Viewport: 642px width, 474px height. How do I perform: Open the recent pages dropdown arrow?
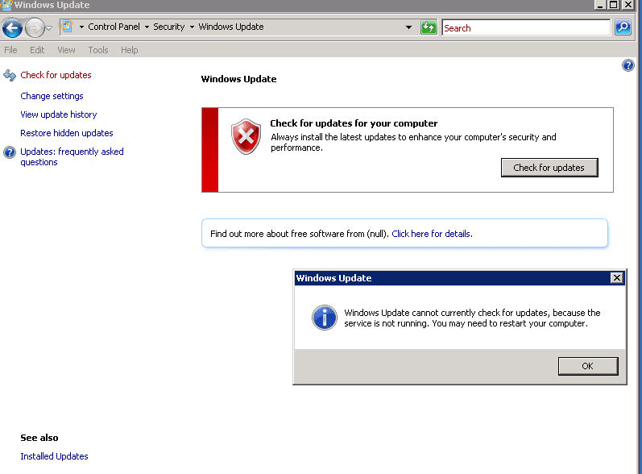tap(48, 28)
